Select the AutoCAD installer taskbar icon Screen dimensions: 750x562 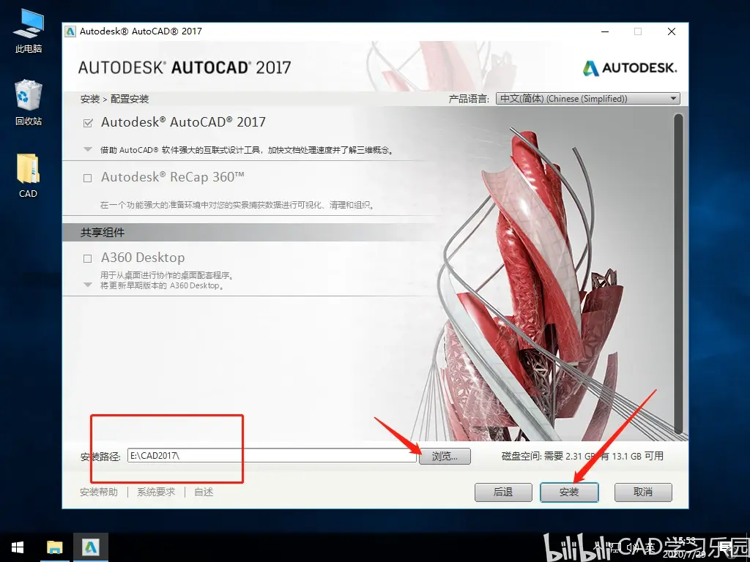(x=90, y=547)
